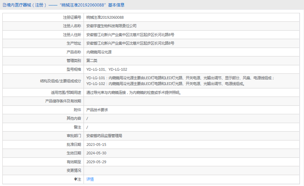Click product name 内窥镜用冷光源

[x=99, y=52]
